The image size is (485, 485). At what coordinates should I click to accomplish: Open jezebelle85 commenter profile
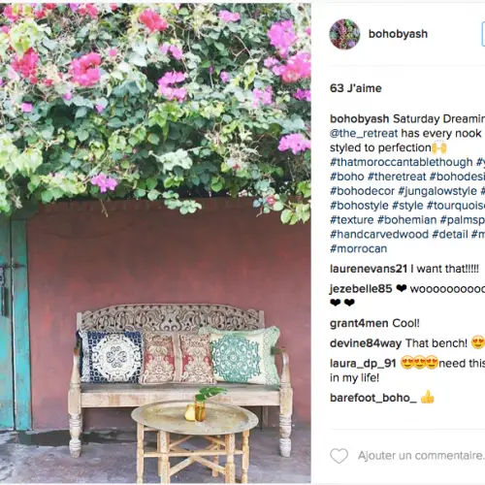click(361, 289)
